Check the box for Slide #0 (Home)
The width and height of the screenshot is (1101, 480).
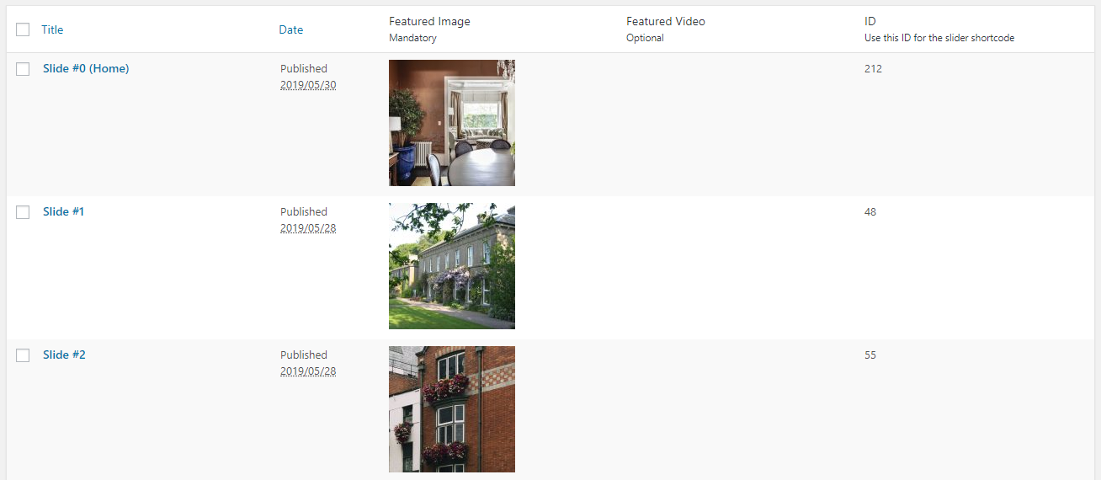[23, 69]
